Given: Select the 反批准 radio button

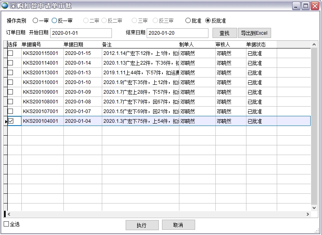Looking at the screenshot, I should pos(208,21).
